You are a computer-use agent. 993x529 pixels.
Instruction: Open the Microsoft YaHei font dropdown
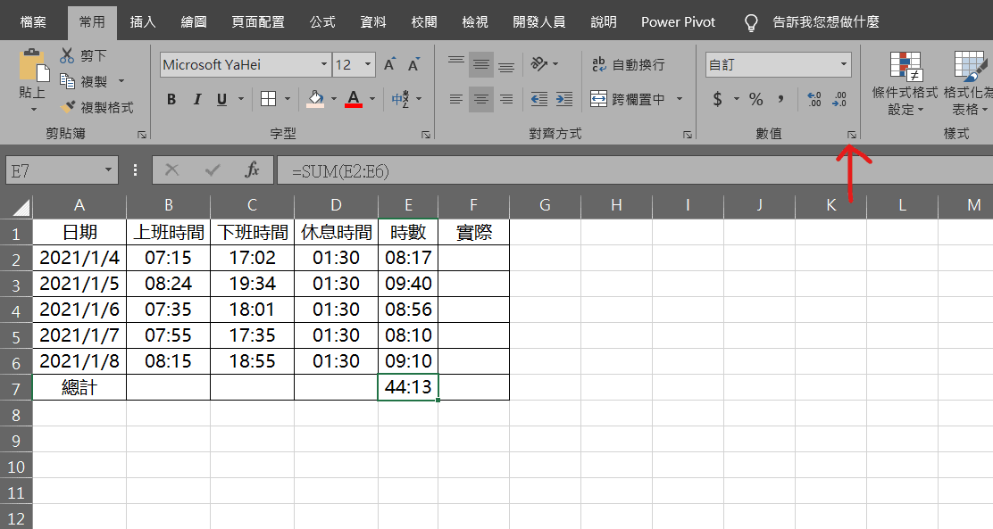(324, 64)
